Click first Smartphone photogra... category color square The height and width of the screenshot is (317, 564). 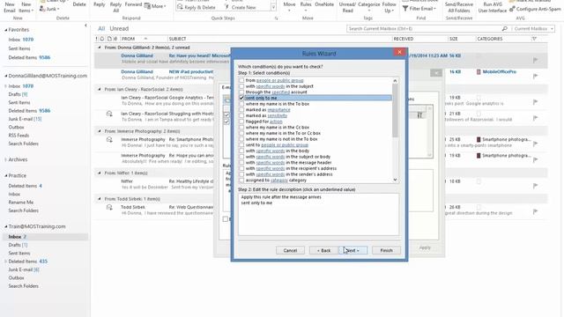479,139
